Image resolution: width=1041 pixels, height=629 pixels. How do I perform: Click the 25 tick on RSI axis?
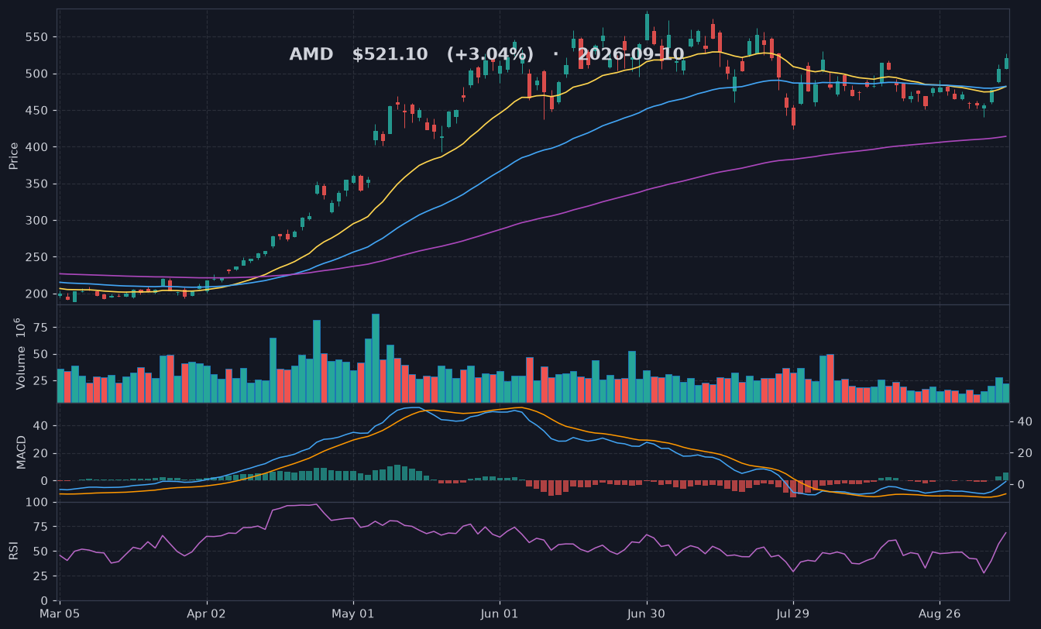pos(43,576)
